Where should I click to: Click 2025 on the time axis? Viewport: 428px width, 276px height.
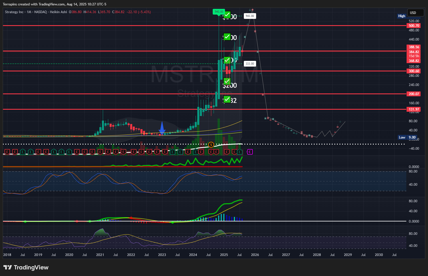224,255
